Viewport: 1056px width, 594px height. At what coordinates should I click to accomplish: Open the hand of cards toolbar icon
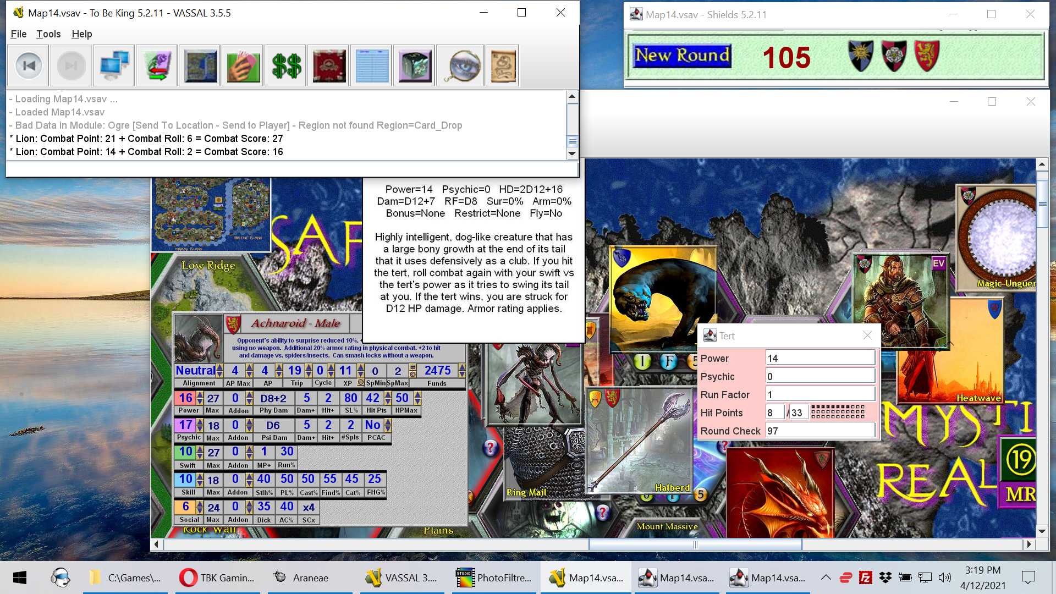coord(243,65)
